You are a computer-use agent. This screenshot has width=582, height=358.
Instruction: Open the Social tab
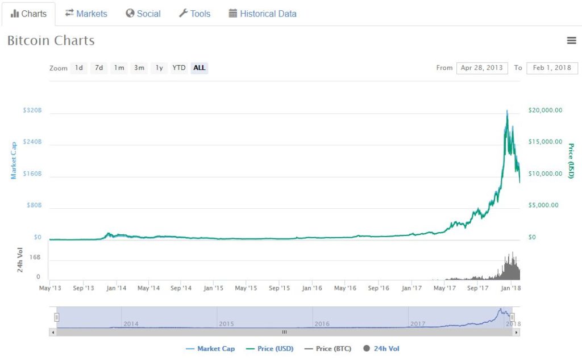(x=143, y=14)
